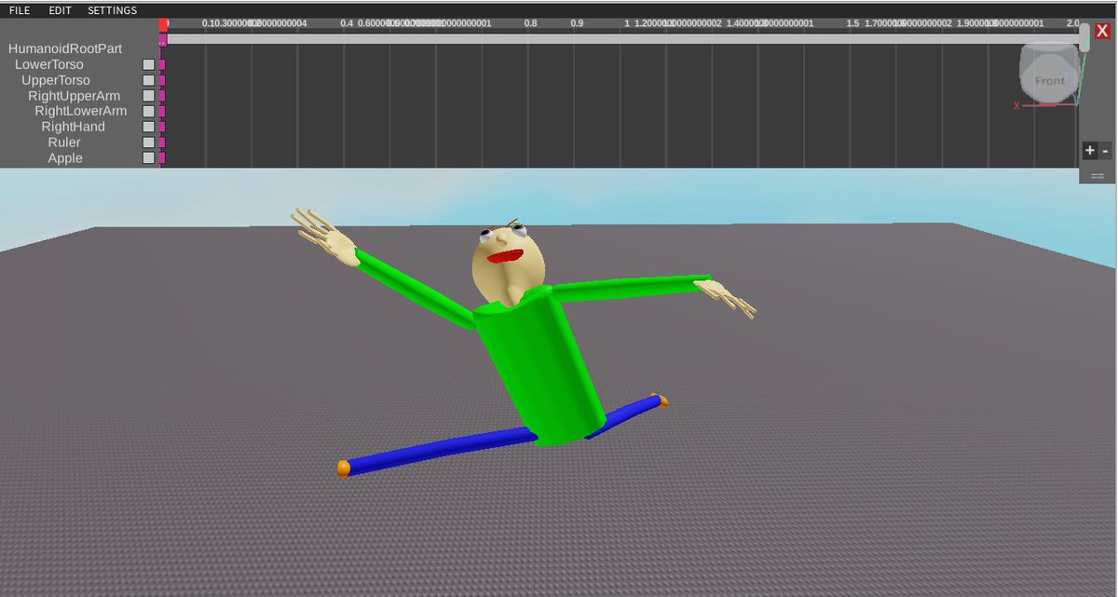Image resolution: width=1118 pixels, height=597 pixels.
Task: Zoom out timeline with minus button
Action: 1106,150
